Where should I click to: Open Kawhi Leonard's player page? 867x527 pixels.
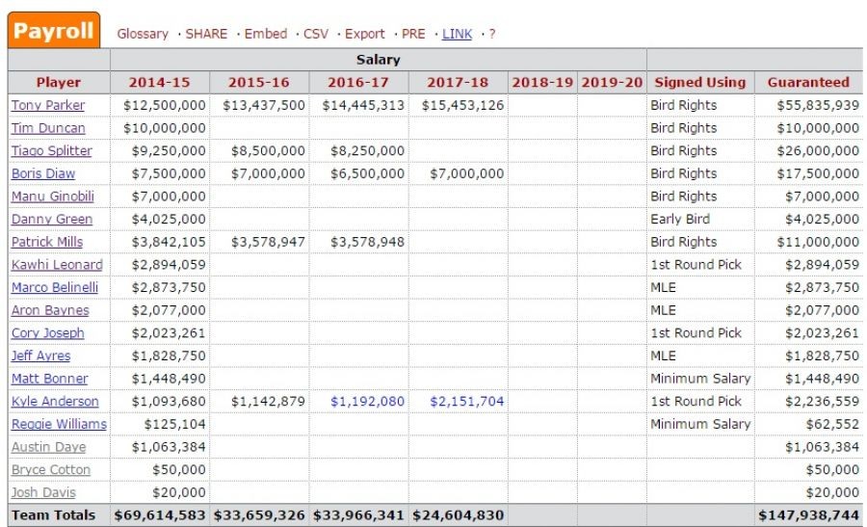[x=57, y=264]
